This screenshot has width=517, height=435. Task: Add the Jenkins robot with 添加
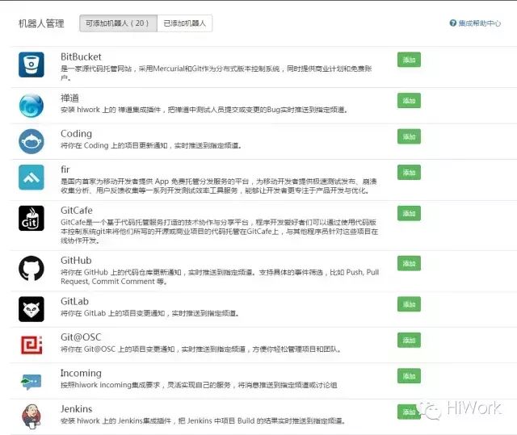pyautogui.click(x=409, y=412)
